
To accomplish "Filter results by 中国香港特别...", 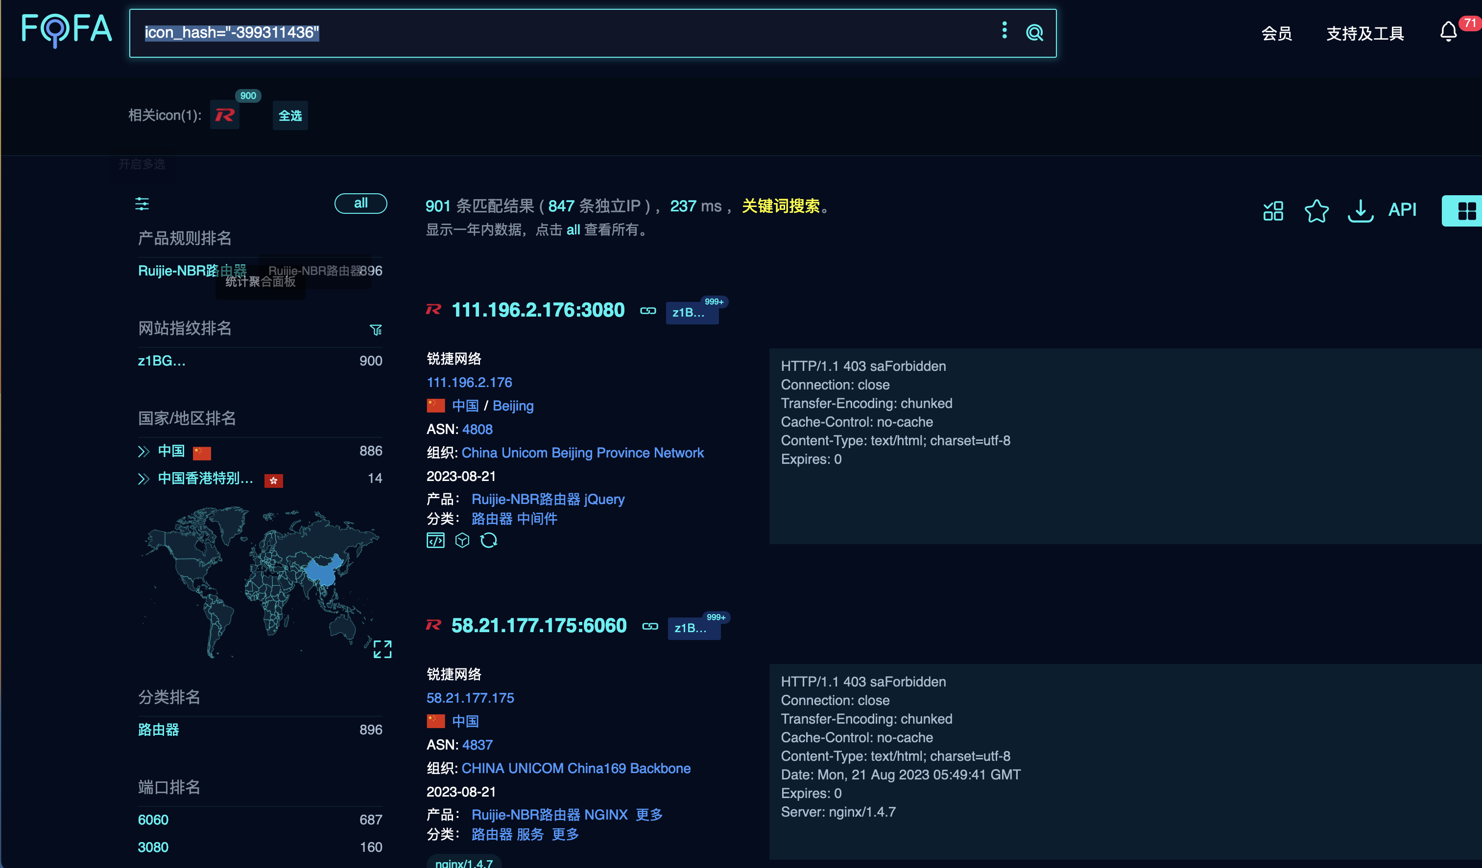I will coord(206,479).
